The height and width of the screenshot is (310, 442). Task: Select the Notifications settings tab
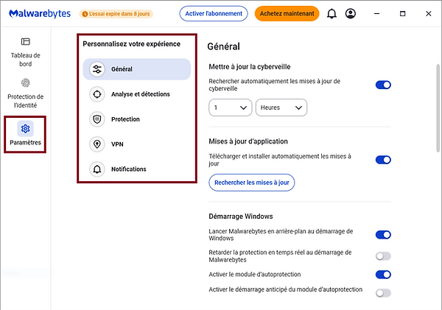[x=137, y=169]
